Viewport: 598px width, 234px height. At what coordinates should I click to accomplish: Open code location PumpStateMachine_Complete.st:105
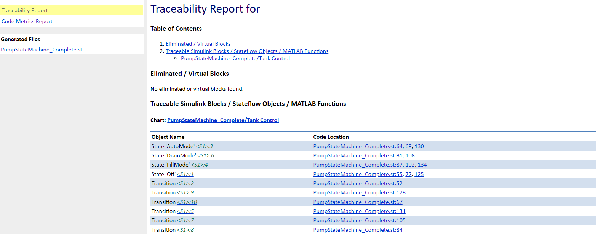(359, 220)
